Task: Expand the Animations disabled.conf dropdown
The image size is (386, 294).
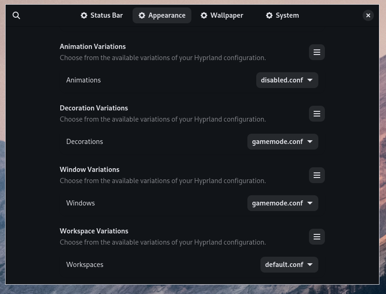Action: tap(287, 80)
